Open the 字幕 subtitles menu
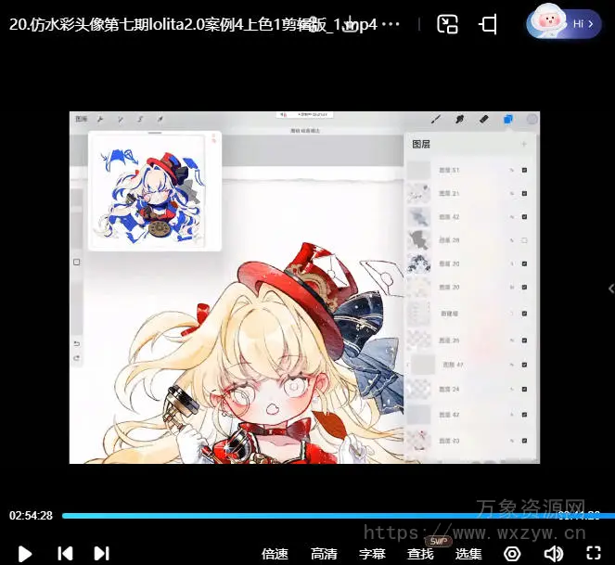 [372, 554]
